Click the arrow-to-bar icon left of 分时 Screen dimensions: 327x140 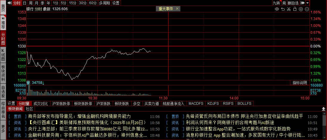9,3
